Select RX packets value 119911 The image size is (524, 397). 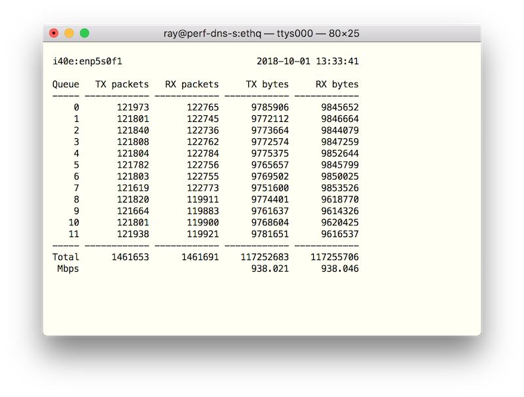click(203, 200)
